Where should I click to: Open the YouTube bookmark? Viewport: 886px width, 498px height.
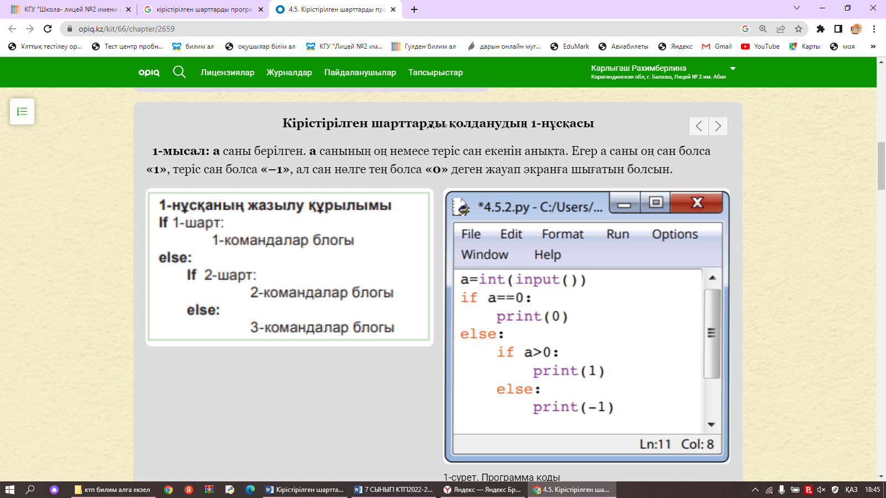pyautogui.click(x=760, y=46)
